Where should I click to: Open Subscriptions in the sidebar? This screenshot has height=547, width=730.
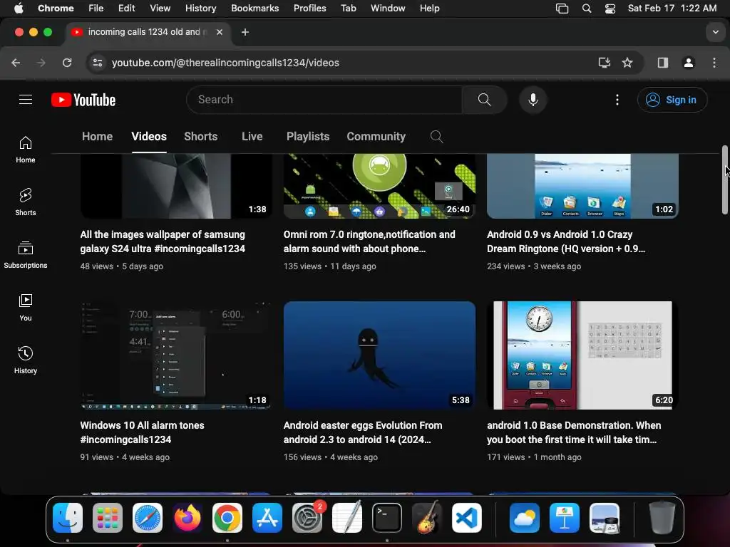pos(26,255)
